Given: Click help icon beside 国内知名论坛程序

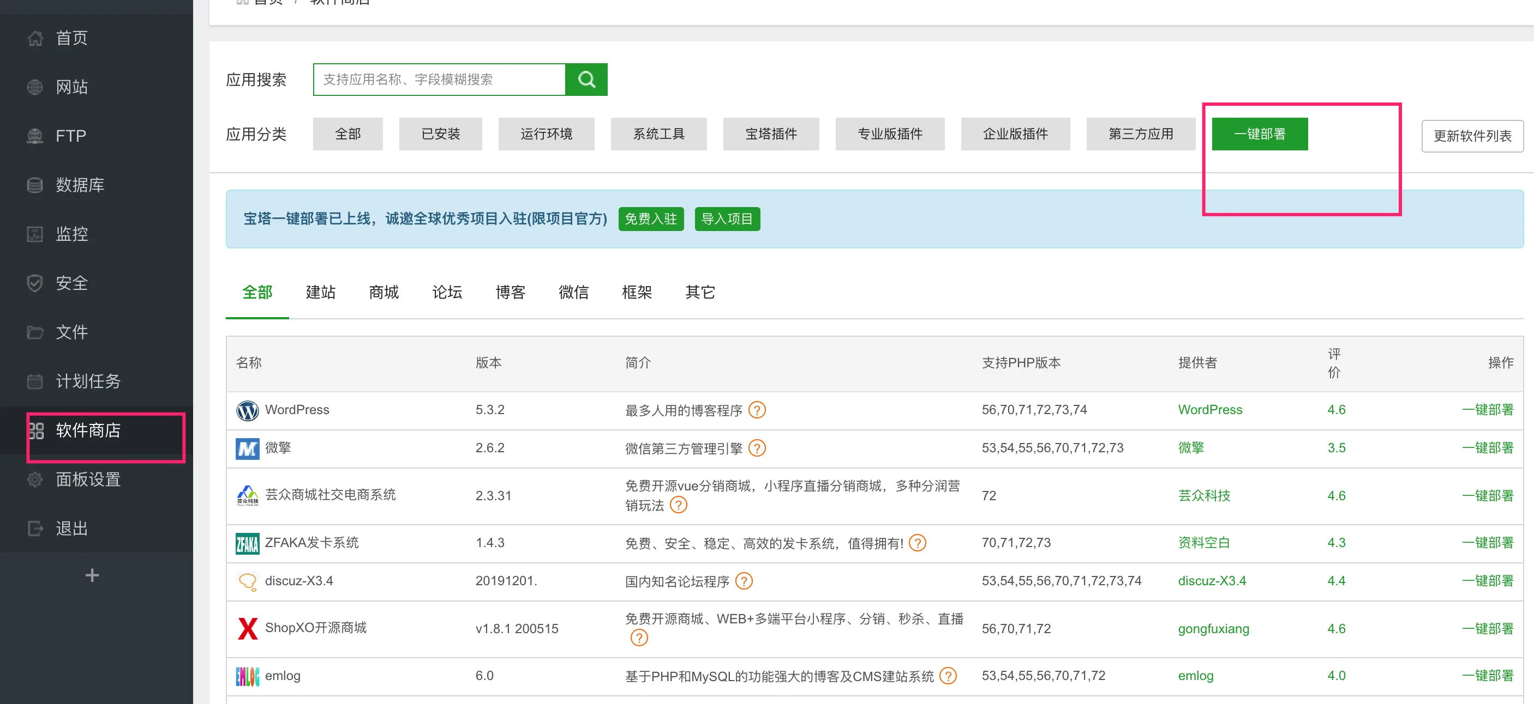Looking at the screenshot, I should [744, 581].
